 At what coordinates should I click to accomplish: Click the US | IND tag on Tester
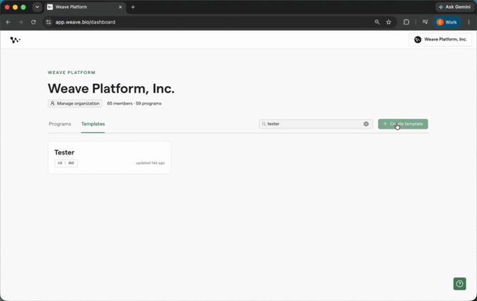pos(66,163)
